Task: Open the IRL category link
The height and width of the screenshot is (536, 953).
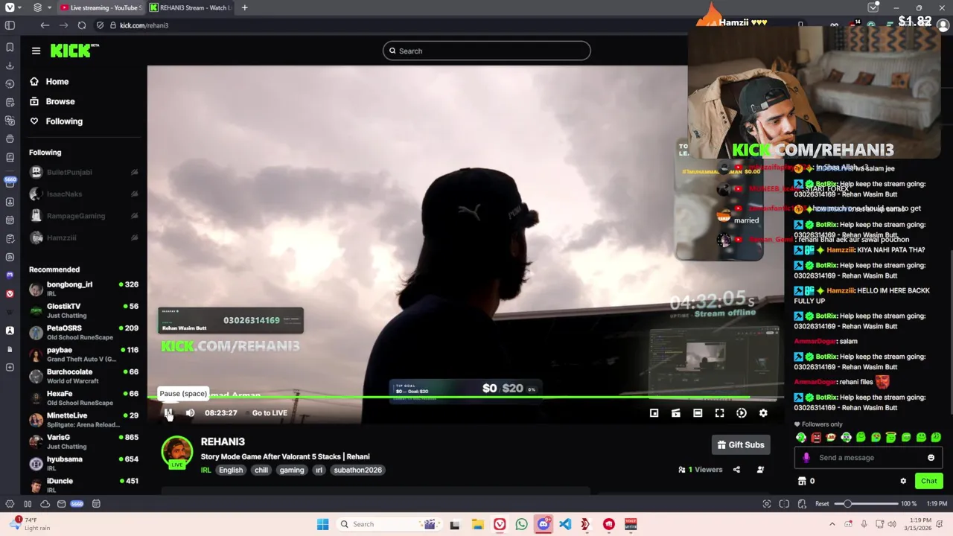Action: 206,470
